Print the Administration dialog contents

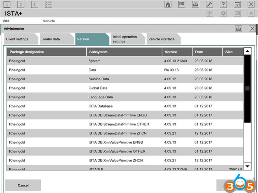238,29
